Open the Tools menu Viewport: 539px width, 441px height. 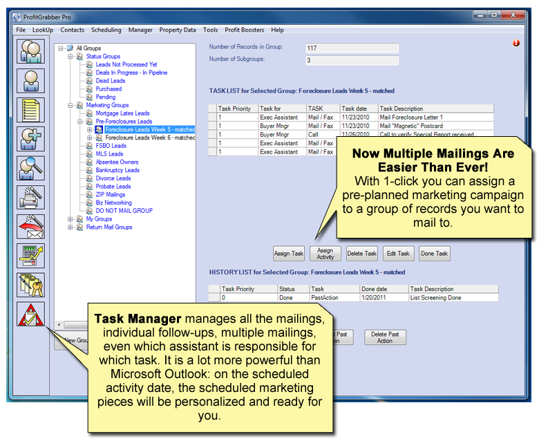point(210,30)
